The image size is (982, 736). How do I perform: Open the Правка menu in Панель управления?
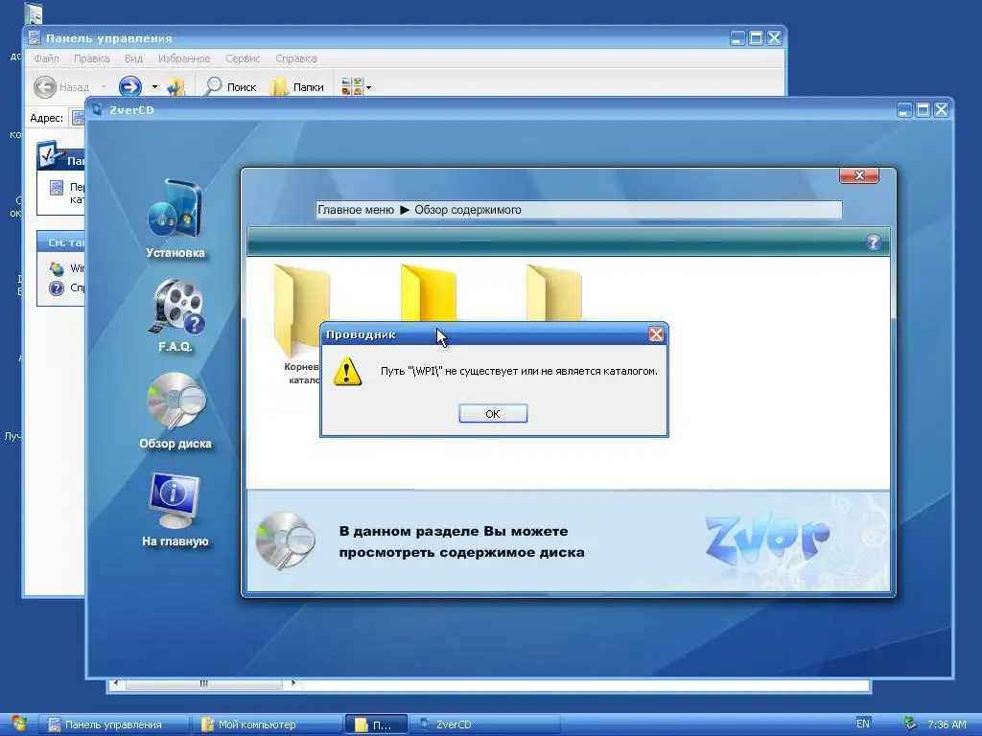pyautogui.click(x=91, y=58)
